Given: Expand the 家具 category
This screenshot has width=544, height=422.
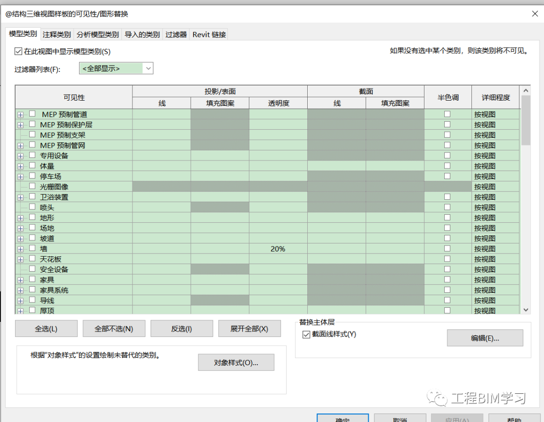Looking at the screenshot, I should pyautogui.click(x=21, y=280).
